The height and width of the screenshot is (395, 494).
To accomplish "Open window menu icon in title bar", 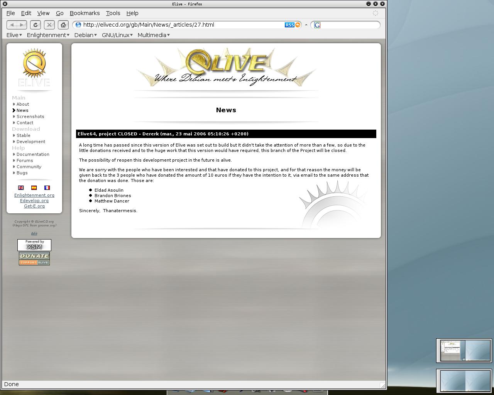I will (5, 4).
